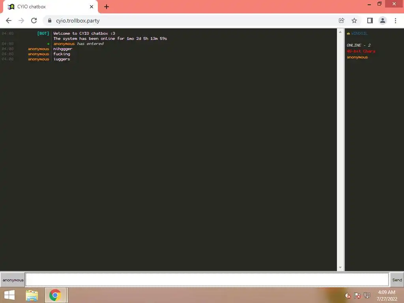404x303 pixels.
Task: Click the chat scrollbar down arrow
Action: [x=340, y=267]
